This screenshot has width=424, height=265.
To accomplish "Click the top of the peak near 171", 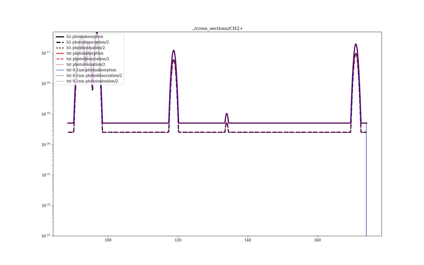I will coord(356,44).
